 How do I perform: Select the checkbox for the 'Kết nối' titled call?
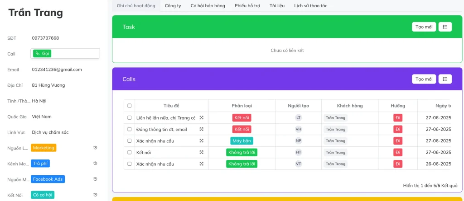[130, 152]
